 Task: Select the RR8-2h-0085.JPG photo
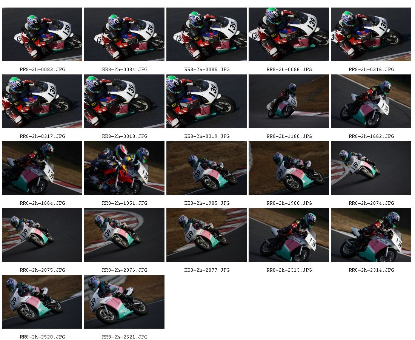[x=207, y=34]
